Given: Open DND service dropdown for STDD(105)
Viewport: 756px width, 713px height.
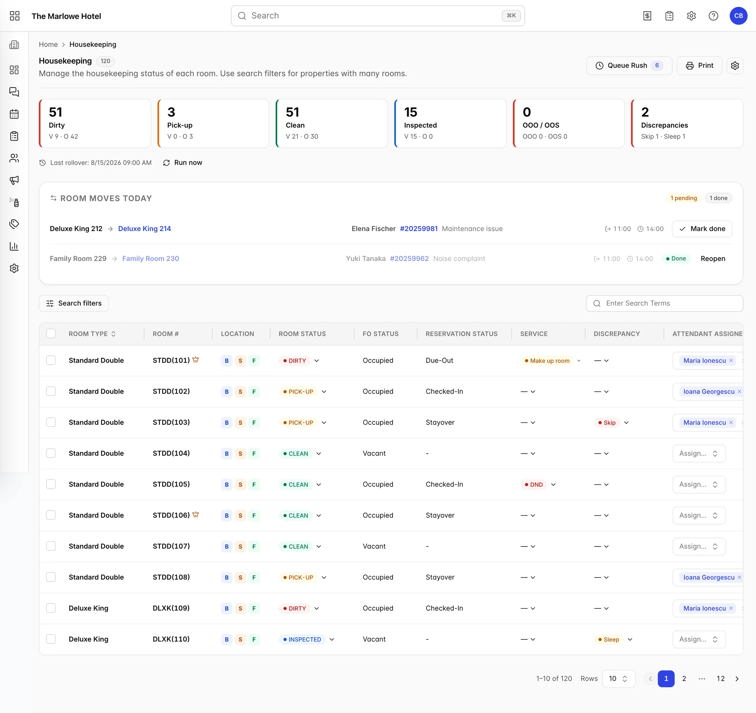Looking at the screenshot, I should [x=538, y=485].
